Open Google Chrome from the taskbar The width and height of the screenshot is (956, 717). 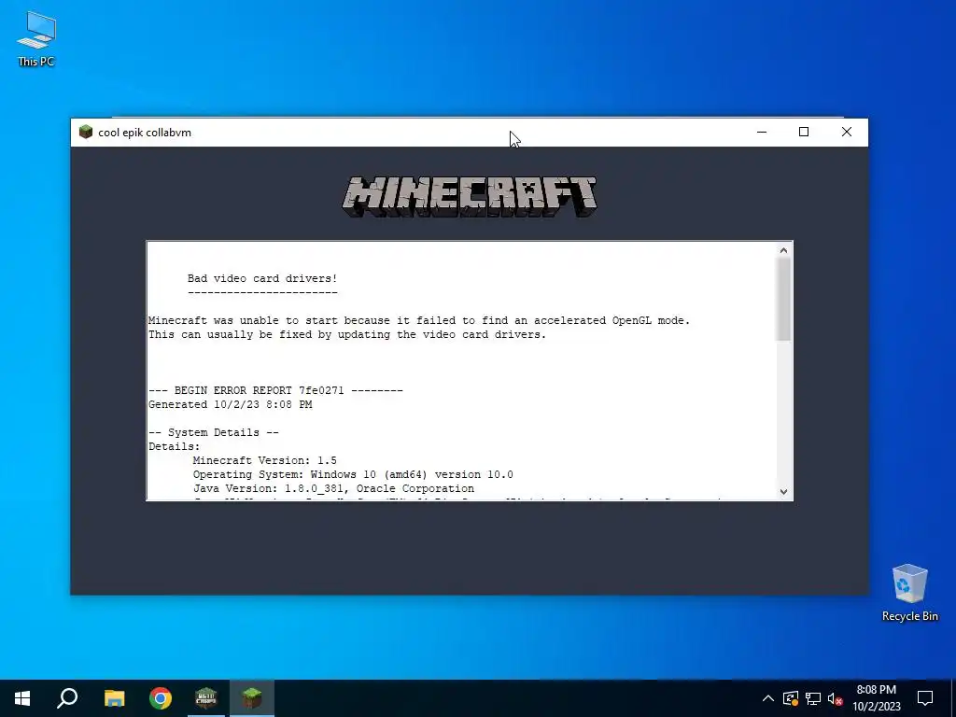161,698
